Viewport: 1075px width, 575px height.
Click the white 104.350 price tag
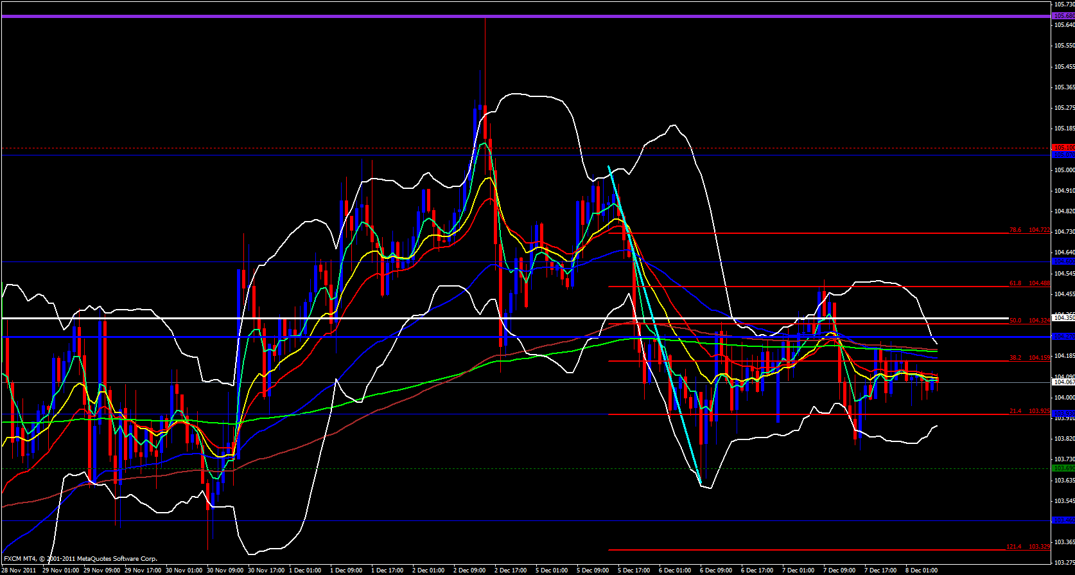[x=1063, y=317]
